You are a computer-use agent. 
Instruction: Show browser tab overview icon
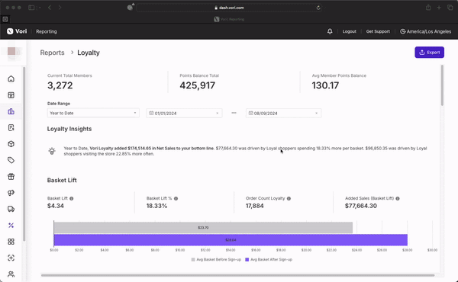[450, 8]
